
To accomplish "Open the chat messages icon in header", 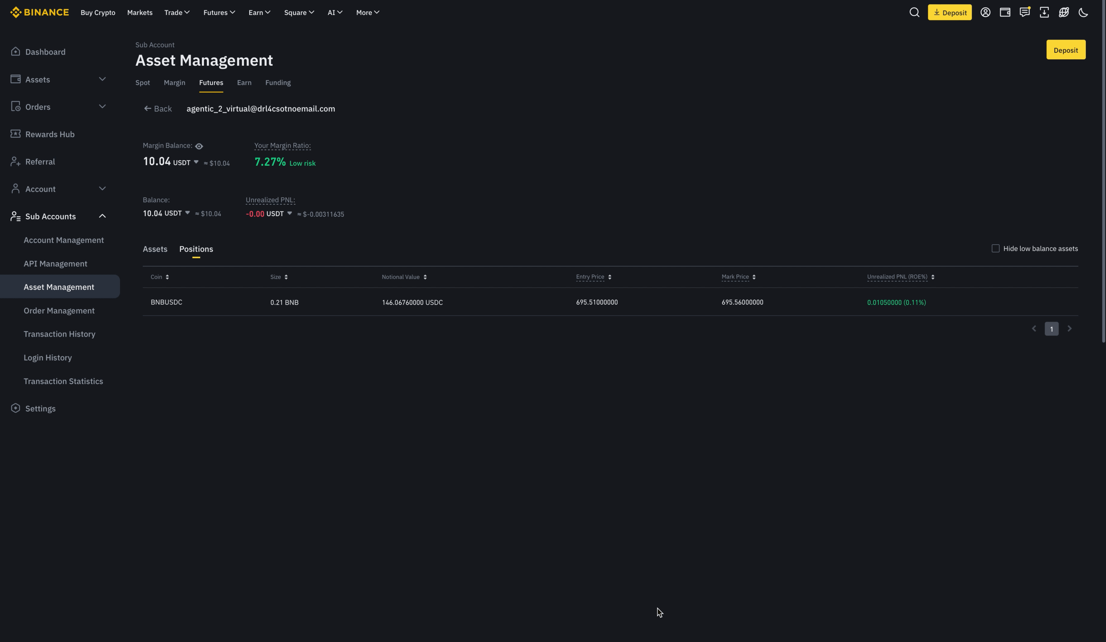I will point(1025,12).
